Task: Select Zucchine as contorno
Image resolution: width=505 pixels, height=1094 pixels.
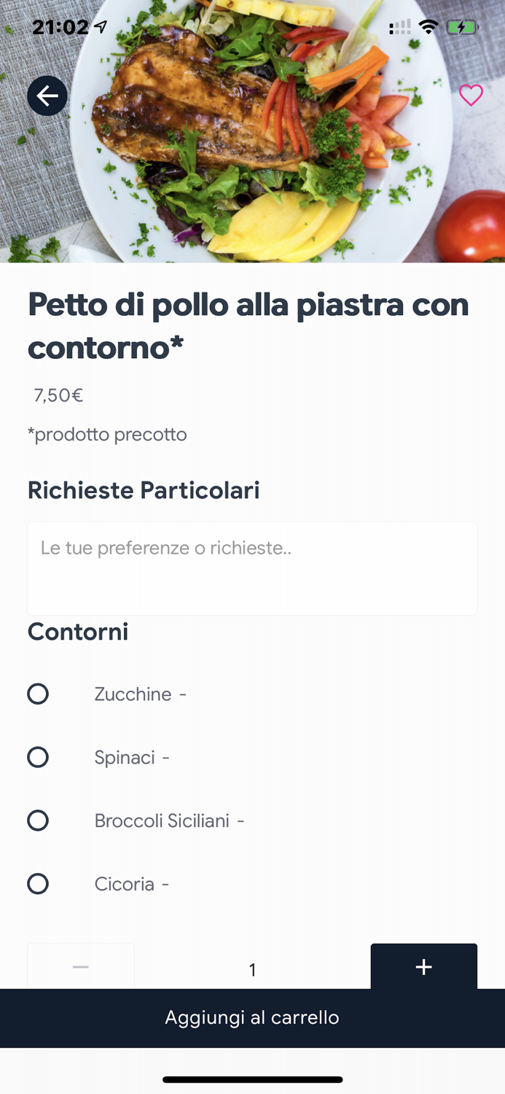Action: (x=37, y=694)
